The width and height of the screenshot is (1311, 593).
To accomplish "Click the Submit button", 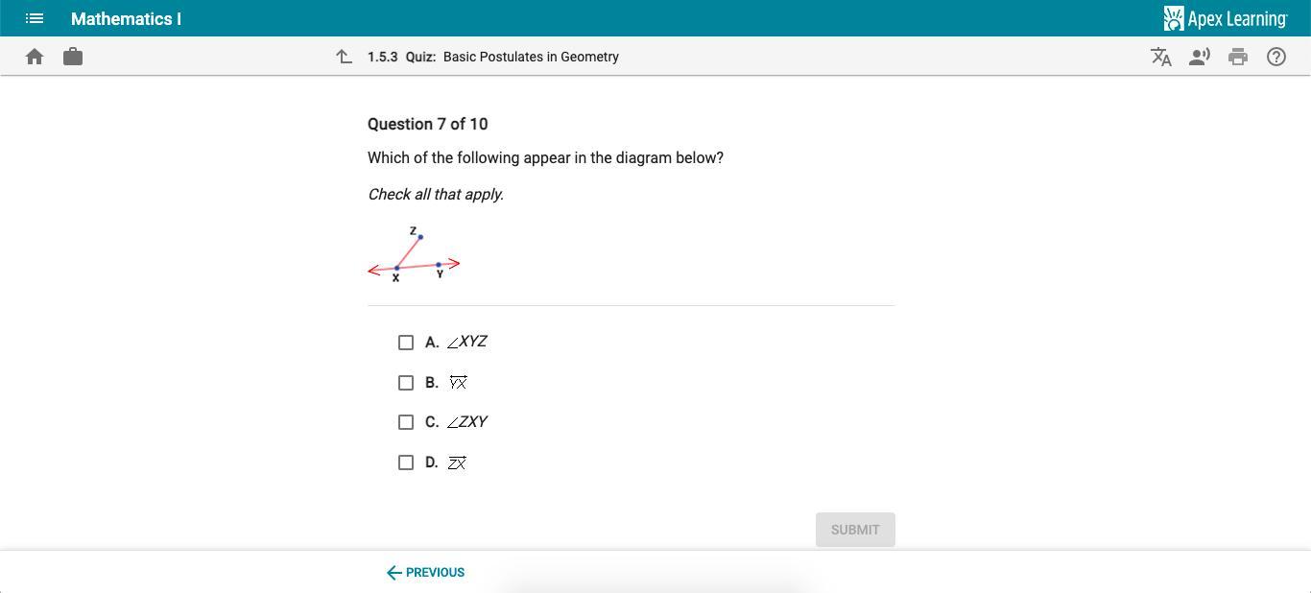I will [x=855, y=530].
